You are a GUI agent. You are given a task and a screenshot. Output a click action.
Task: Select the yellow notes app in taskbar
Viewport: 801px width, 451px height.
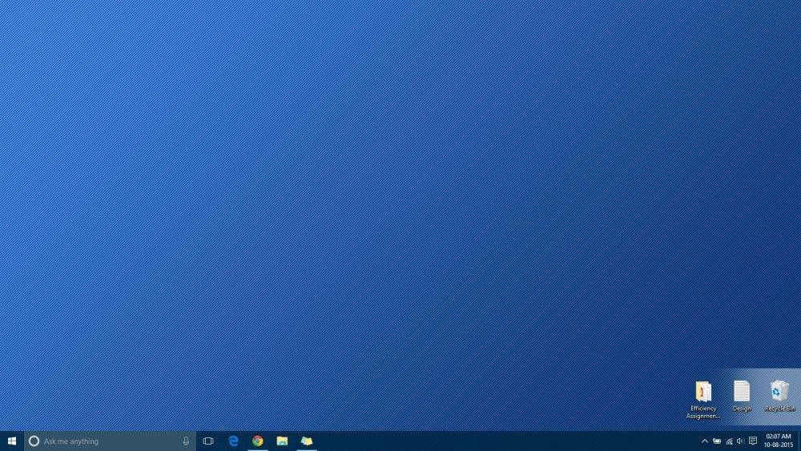[307, 441]
